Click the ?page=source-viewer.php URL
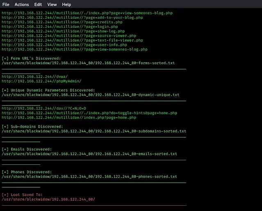Image resolution: width=262 pixels, height=211 pixels. point(69,36)
